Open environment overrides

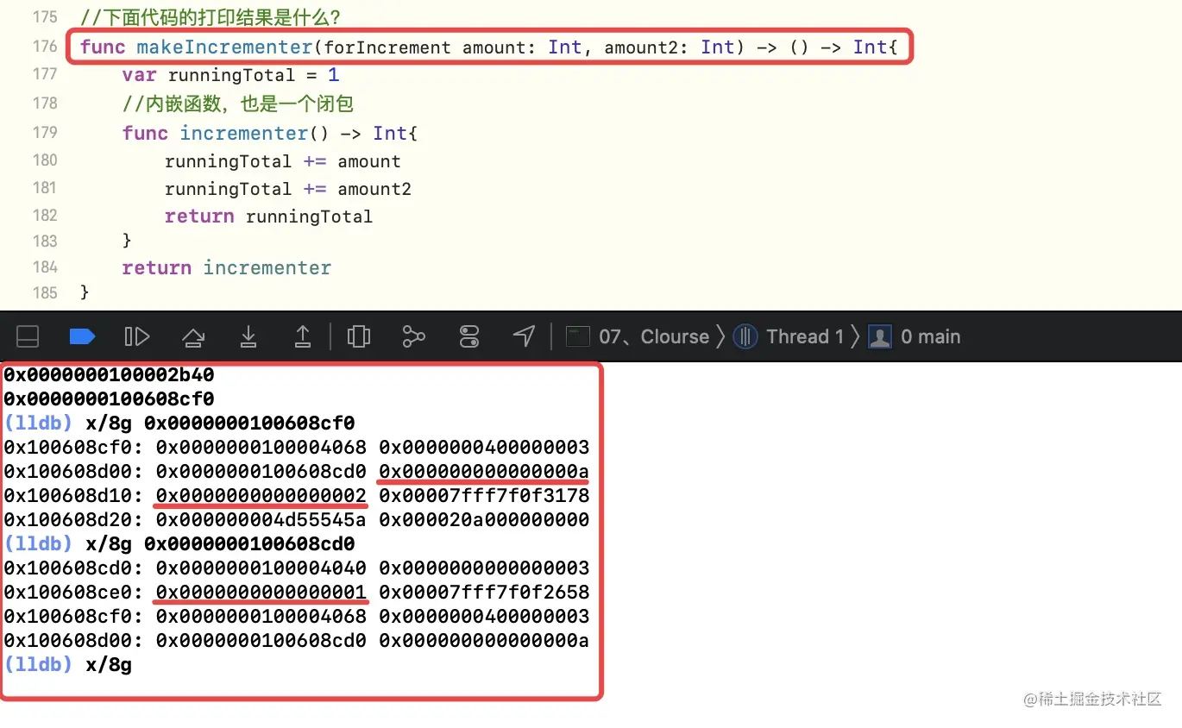coord(469,336)
